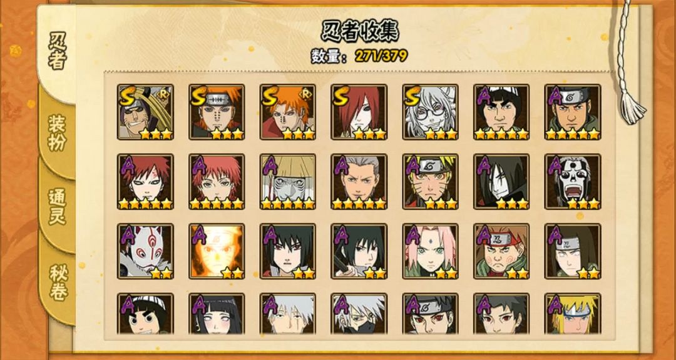Pick glowing orange chakra-mode ninja portrait
This screenshot has width=676, height=360.
coord(217,251)
